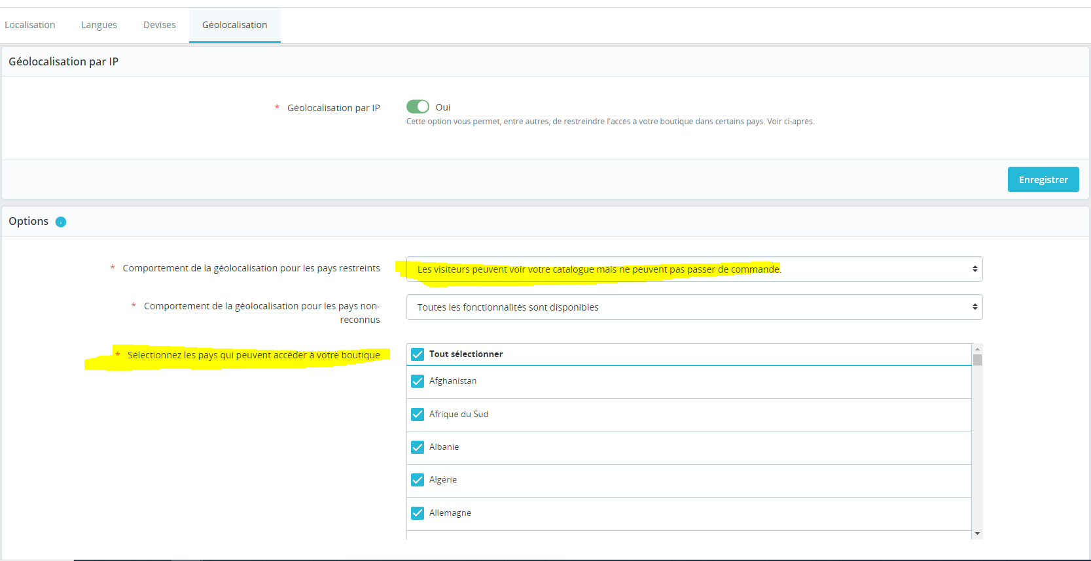Uncheck the Algérie checkbox

coord(418,480)
